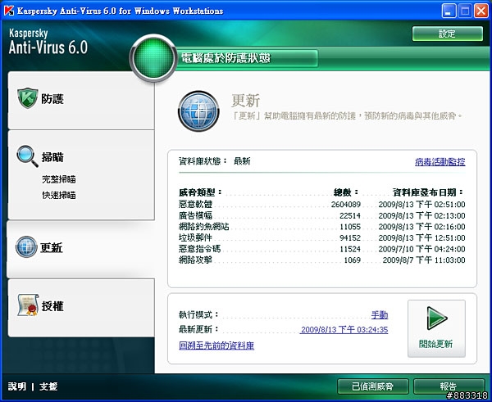Image resolution: width=492 pixels, height=402 pixels.
Task: Click the 惡意指令碼 threat row label
Action: pos(200,249)
